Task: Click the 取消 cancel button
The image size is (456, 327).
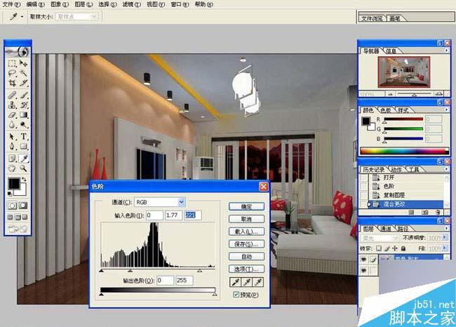Action: pyautogui.click(x=247, y=219)
